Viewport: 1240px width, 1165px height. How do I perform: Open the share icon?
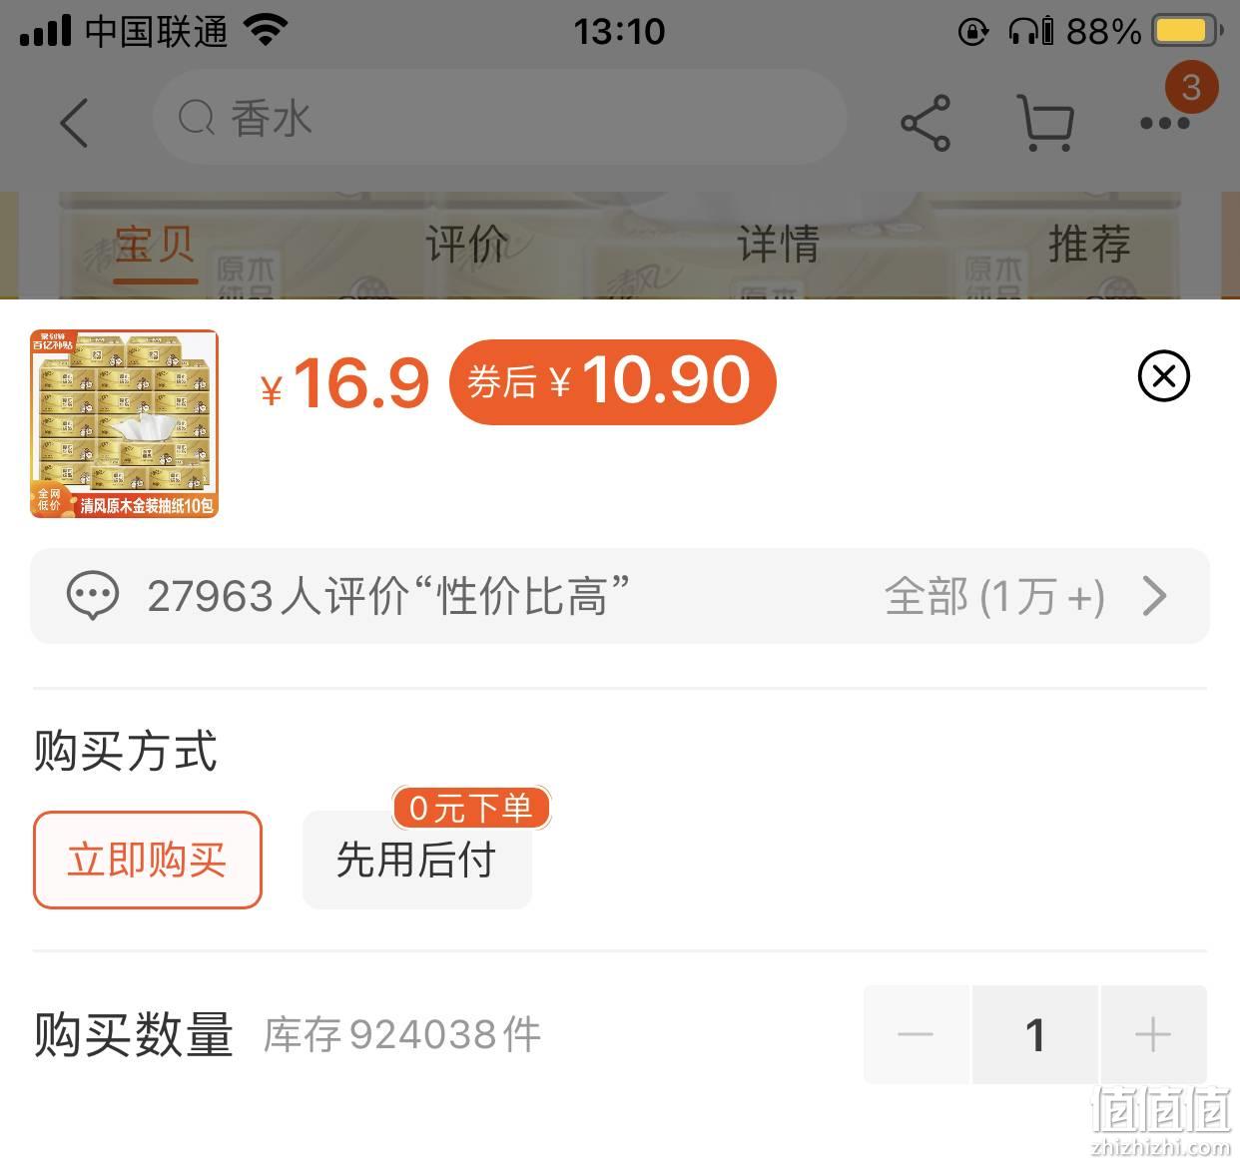click(x=926, y=123)
